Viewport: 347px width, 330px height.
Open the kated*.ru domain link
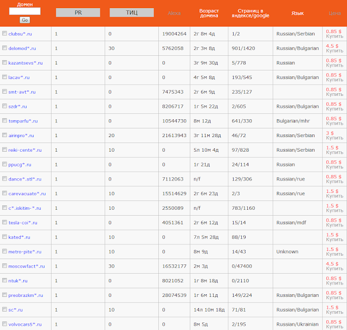tap(20, 237)
